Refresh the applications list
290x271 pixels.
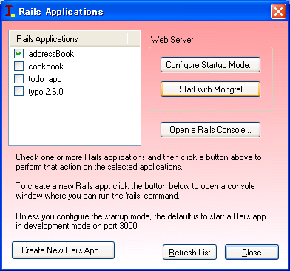[x=189, y=253]
